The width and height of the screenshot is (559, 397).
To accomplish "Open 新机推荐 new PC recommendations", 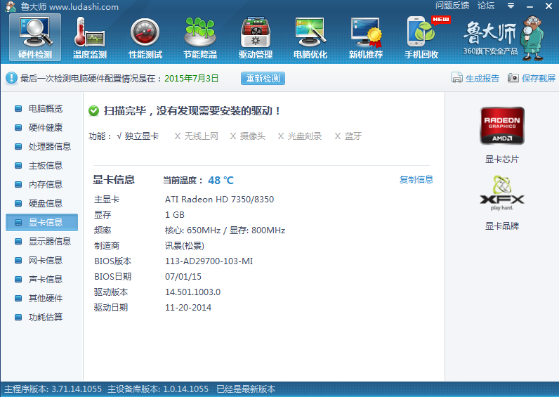I will click(x=366, y=37).
